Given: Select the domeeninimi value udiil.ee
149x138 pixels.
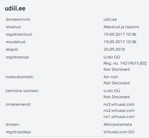Looking at the screenshot, I should [x=110, y=19].
